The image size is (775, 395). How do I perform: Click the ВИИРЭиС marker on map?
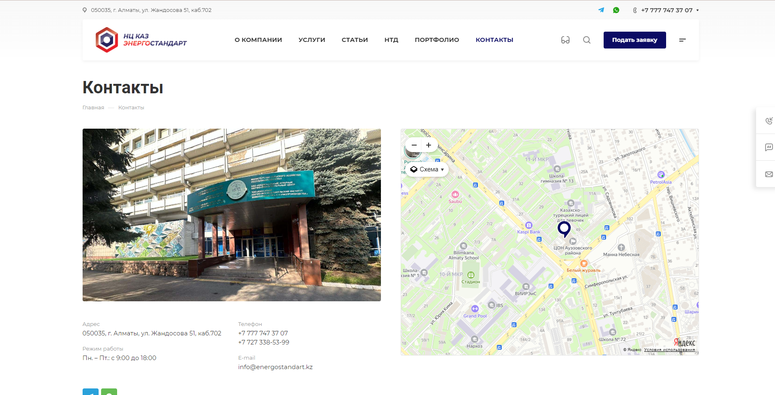coord(526,286)
